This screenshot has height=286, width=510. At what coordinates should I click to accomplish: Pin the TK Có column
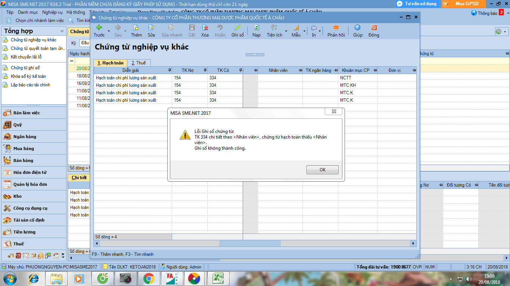(x=240, y=70)
